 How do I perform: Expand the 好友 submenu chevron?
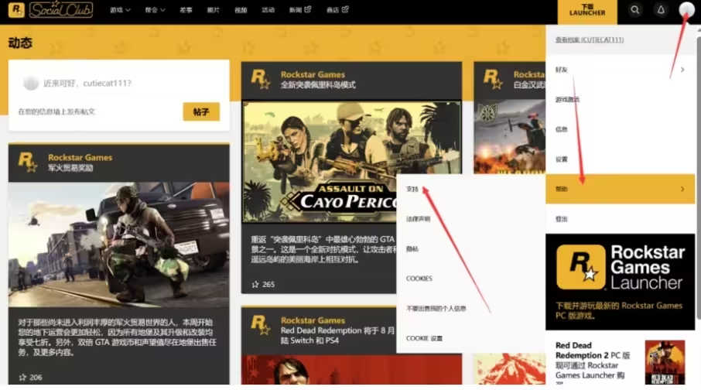[x=682, y=70]
